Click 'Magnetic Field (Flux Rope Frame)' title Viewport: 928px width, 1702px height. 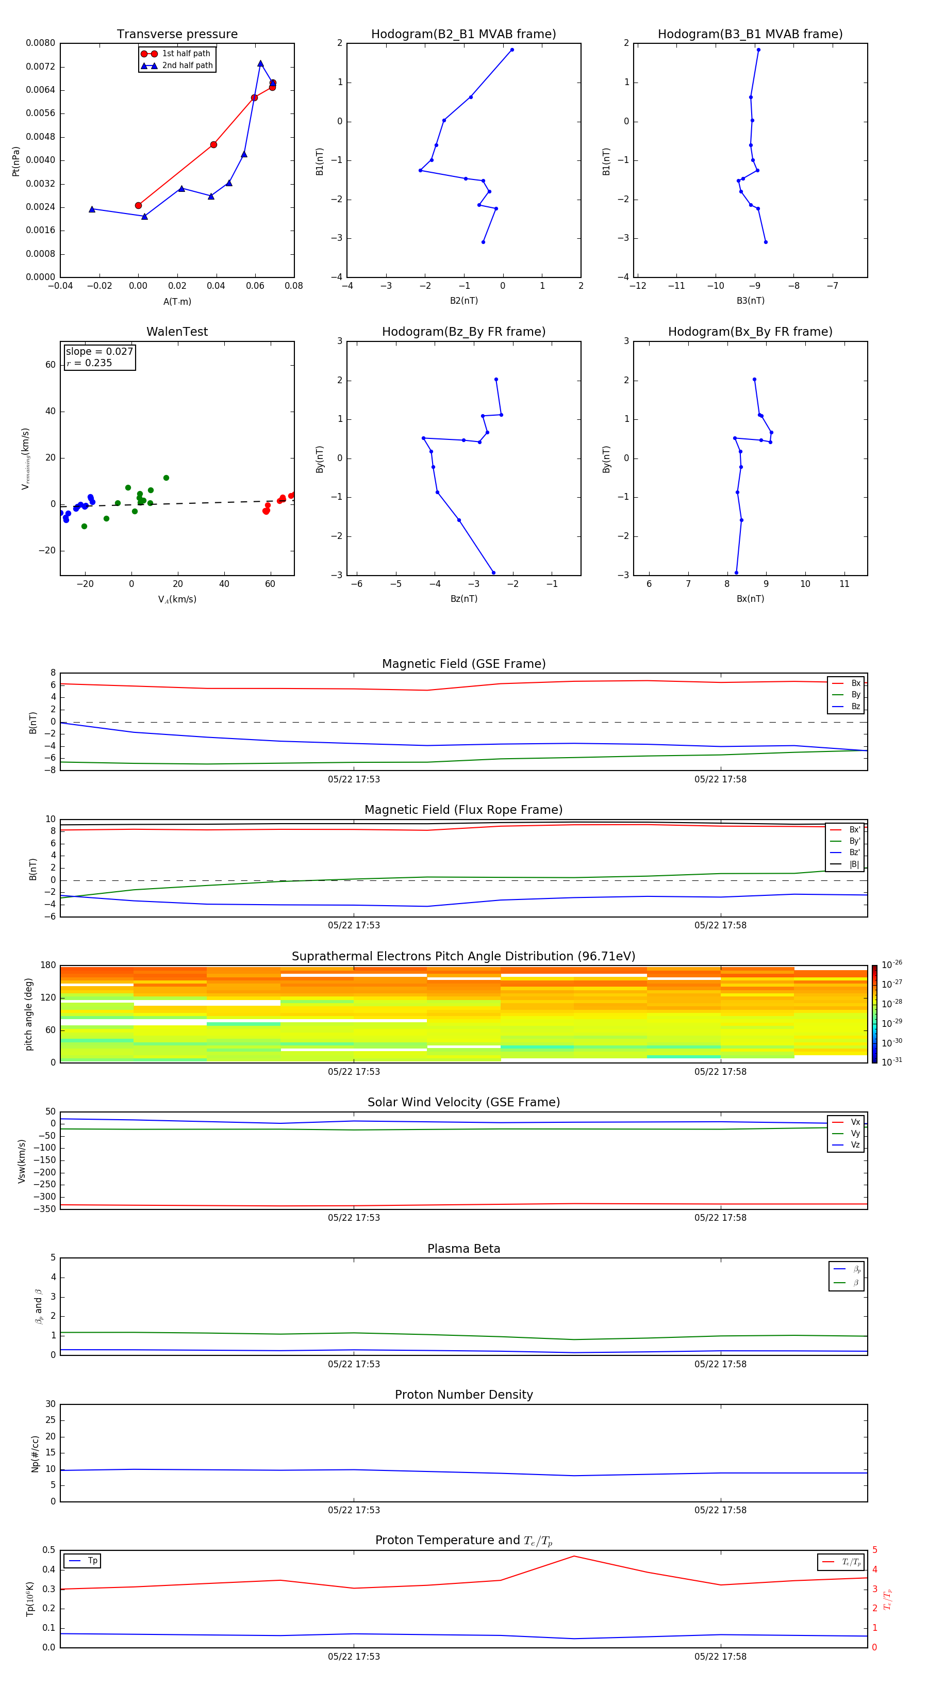pyautogui.click(x=463, y=810)
